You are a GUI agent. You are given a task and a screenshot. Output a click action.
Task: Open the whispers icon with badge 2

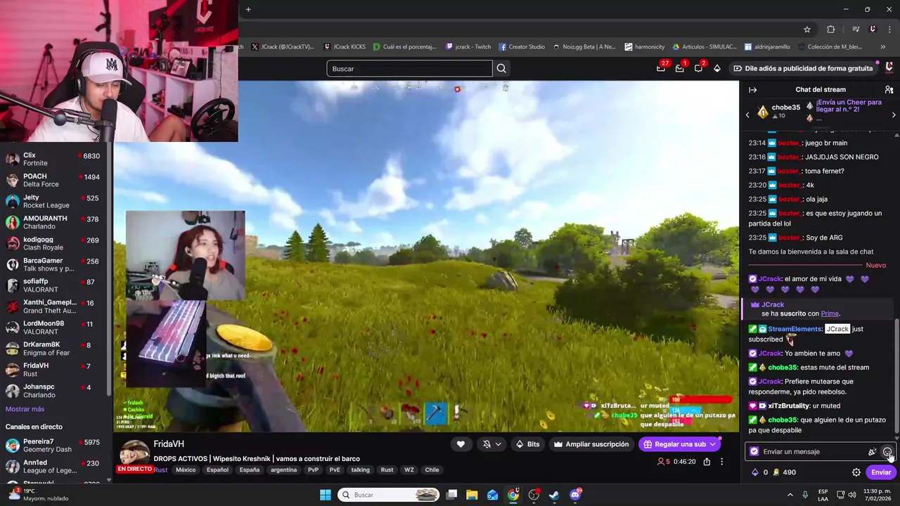click(699, 68)
